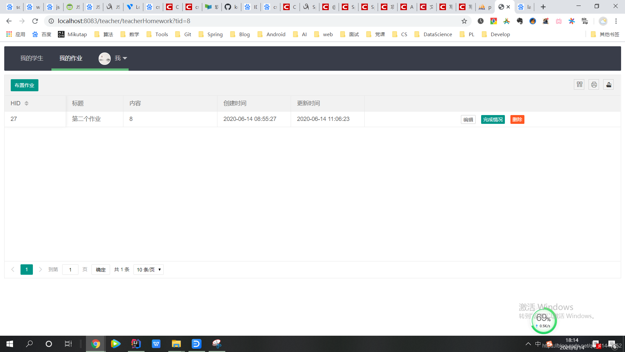Expand the 我 user dropdown
This screenshot has width=625, height=352.
pos(121,58)
